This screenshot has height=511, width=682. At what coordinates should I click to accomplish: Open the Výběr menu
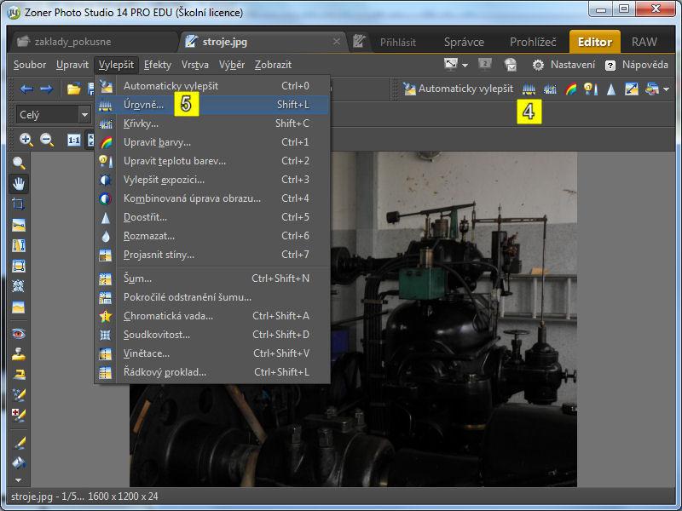232,65
